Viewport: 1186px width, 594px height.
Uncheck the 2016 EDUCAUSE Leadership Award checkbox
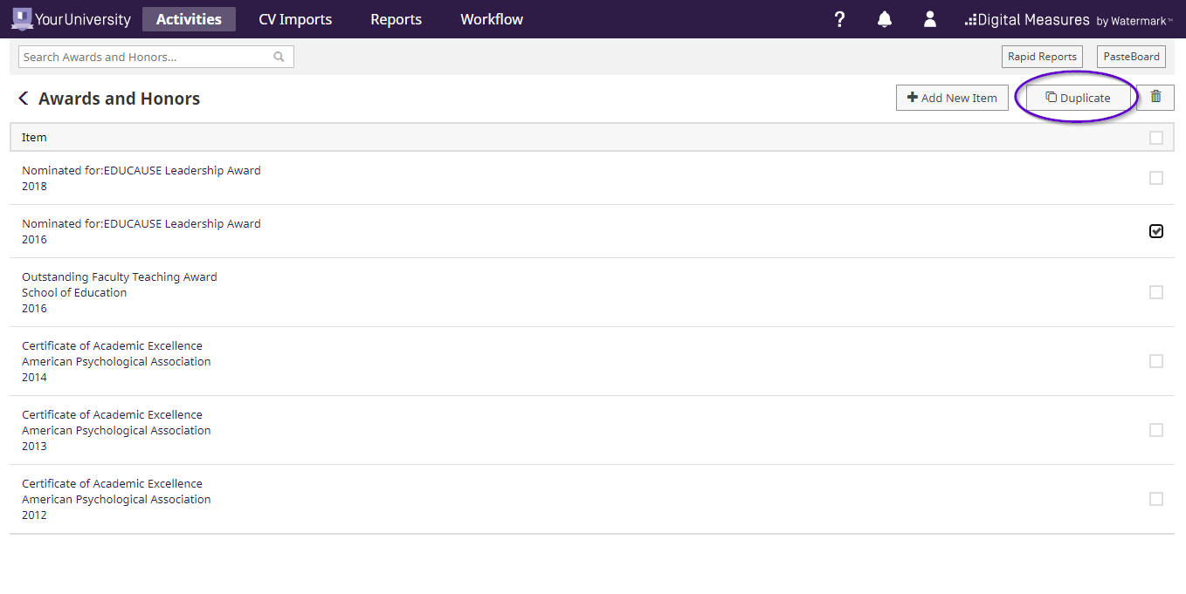point(1156,231)
